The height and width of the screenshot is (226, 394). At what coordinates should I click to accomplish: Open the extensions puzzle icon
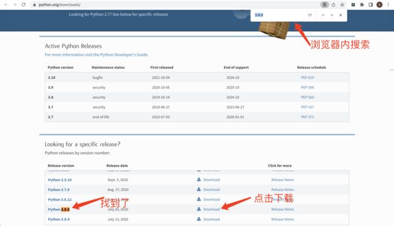[x=362, y=4]
